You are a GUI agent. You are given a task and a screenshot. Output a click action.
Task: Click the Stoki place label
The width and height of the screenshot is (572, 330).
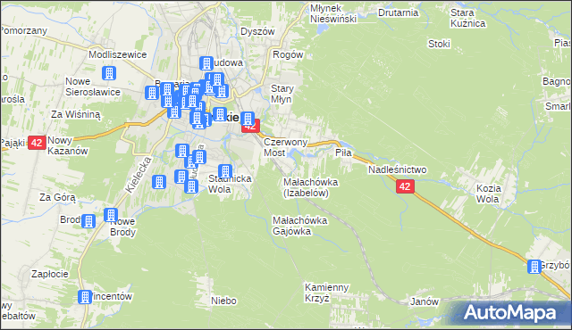click(439, 44)
